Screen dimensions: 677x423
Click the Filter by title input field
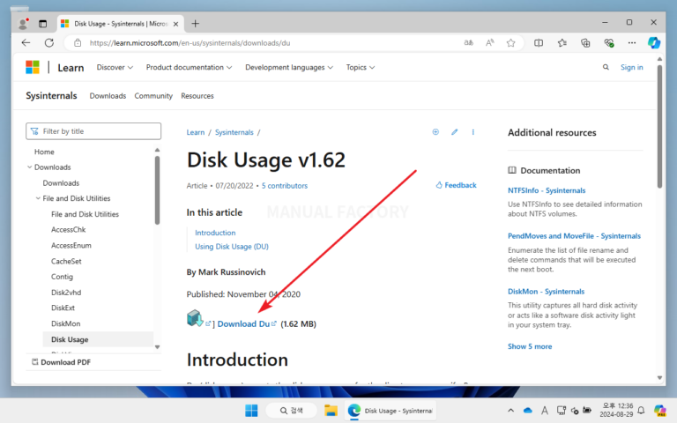93,131
